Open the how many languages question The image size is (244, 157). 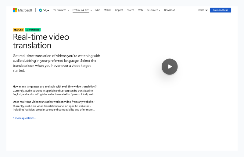pos(55,86)
